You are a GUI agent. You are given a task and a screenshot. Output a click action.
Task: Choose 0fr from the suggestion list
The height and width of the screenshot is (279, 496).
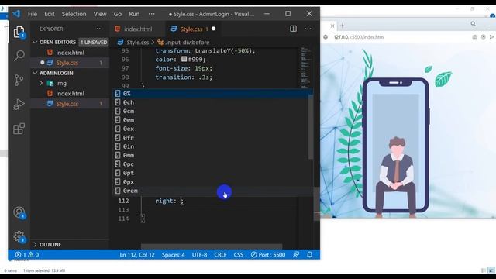(211, 138)
